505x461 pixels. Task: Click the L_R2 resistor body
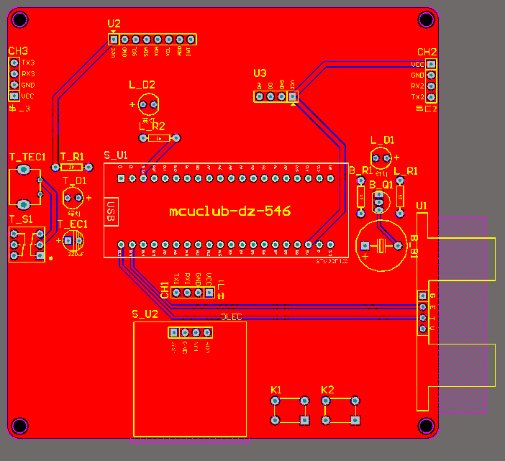coord(159,138)
